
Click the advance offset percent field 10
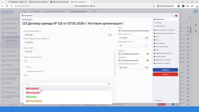click(68, 61)
